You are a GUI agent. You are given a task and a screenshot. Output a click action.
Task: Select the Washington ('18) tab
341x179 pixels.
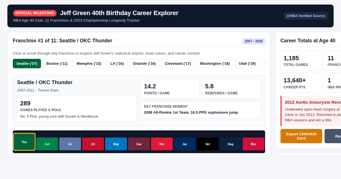215,63
